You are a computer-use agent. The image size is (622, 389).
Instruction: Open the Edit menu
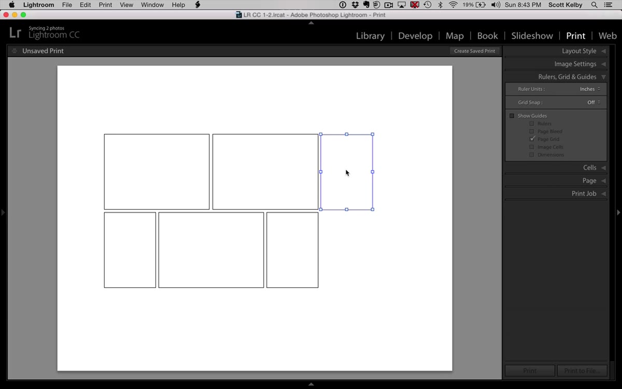click(85, 5)
